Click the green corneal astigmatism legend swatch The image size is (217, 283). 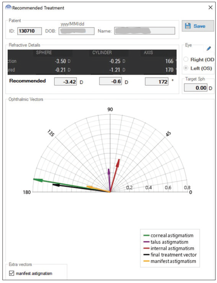pyautogui.click(x=146, y=235)
